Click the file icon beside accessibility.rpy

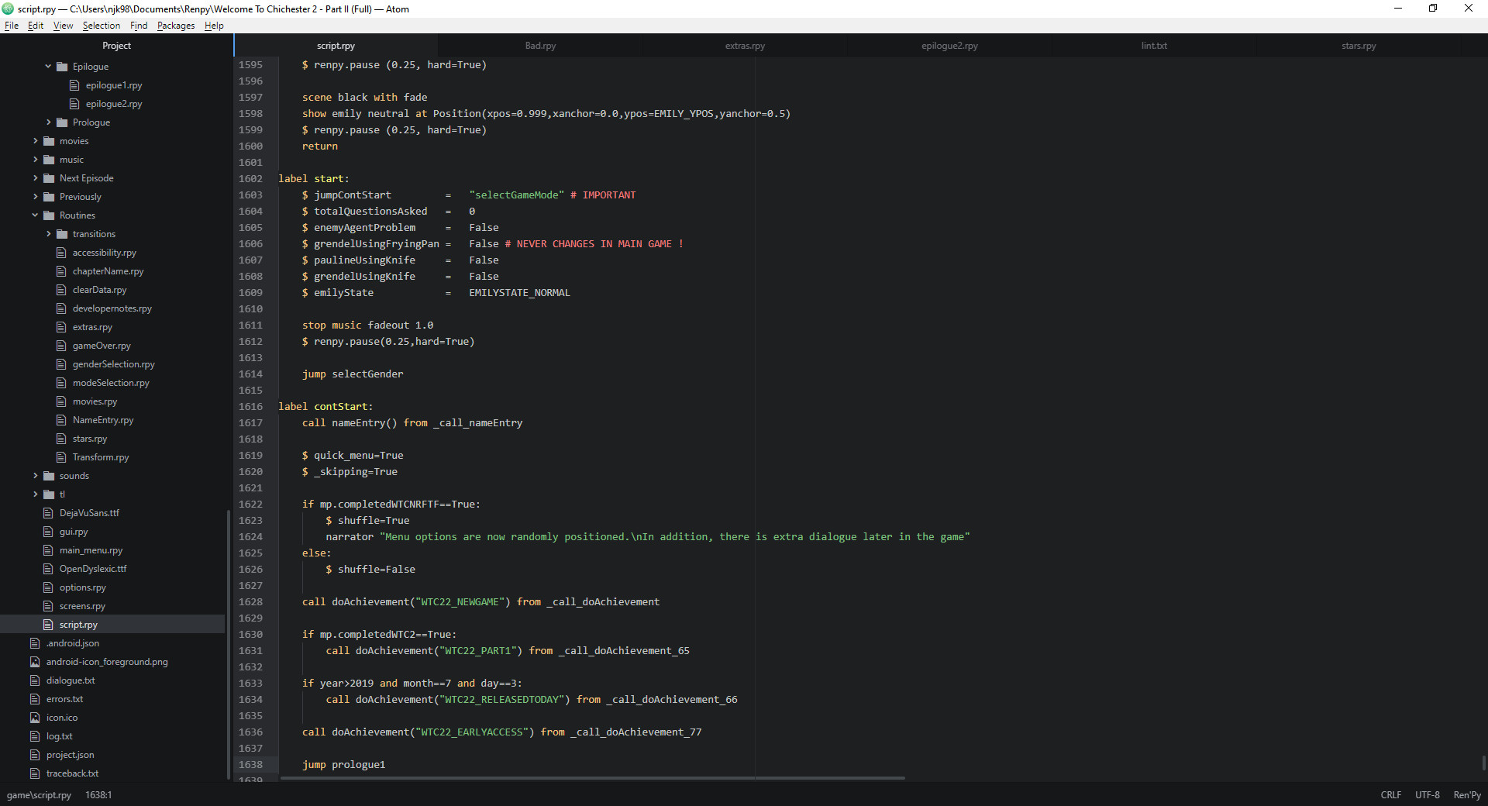click(x=61, y=252)
